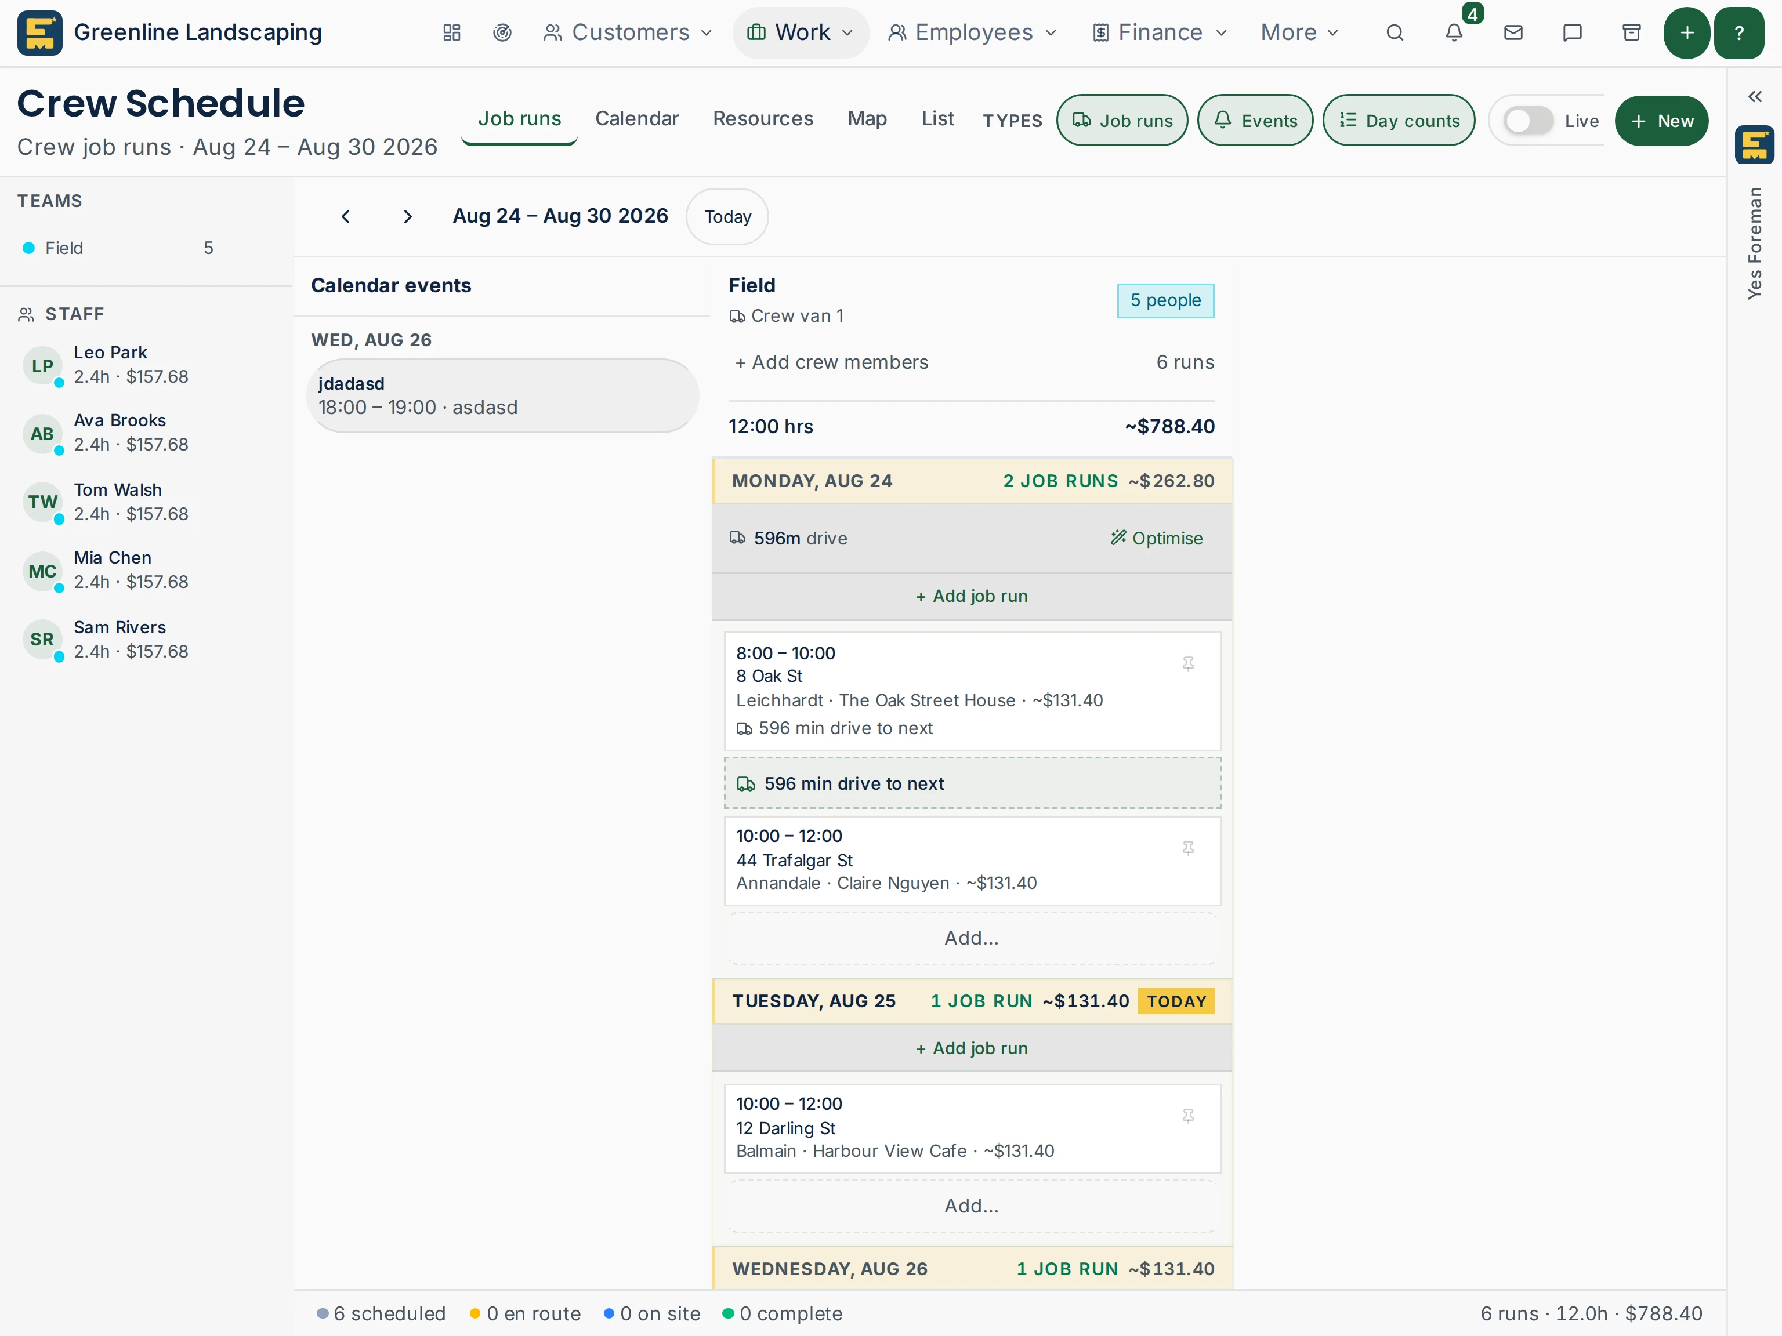Switch to the Map tab
The width and height of the screenshot is (1782, 1336).
pos(867,118)
